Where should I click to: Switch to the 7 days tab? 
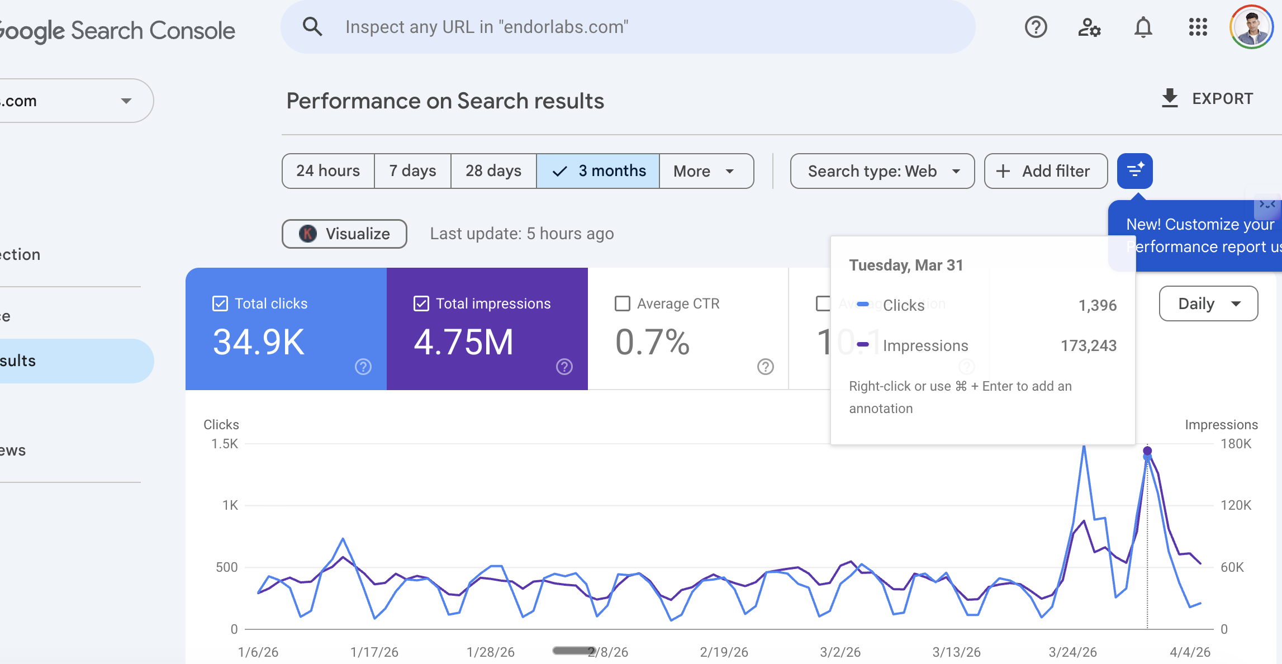[412, 171]
